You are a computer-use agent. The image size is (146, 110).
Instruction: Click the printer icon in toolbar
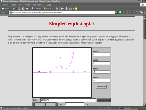tap(67, 8)
